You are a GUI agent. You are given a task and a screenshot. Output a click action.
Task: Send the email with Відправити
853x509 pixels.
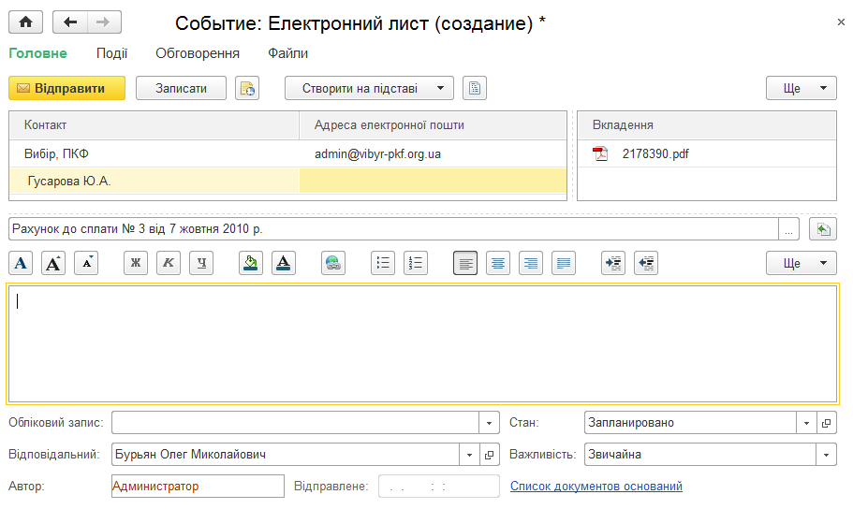(x=66, y=88)
